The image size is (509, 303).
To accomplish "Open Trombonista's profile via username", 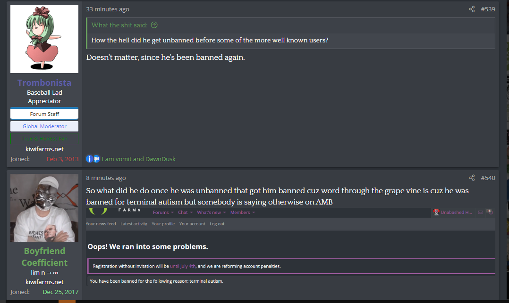I will pos(44,82).
